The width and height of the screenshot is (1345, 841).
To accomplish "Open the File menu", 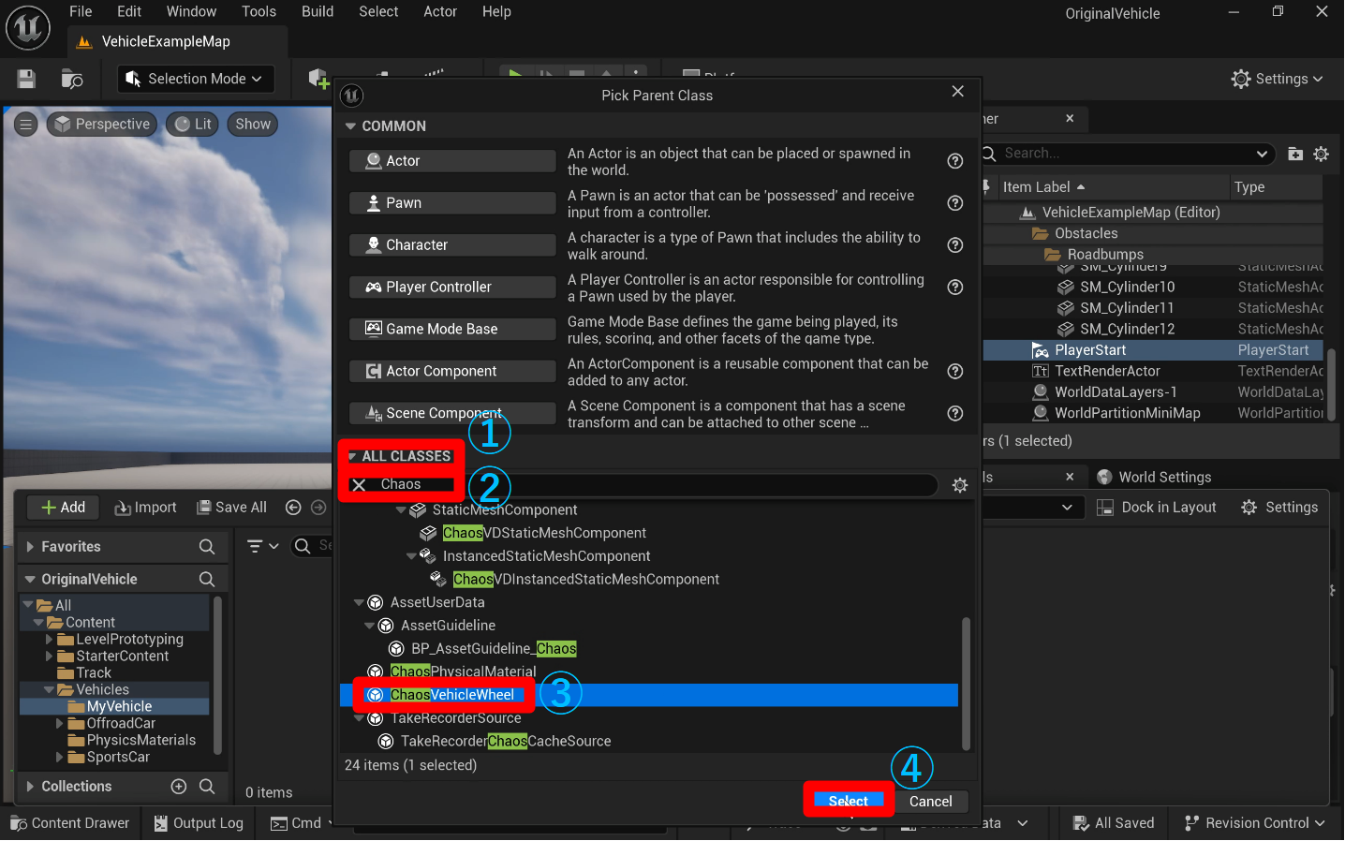I will click(x=81, y=11).
